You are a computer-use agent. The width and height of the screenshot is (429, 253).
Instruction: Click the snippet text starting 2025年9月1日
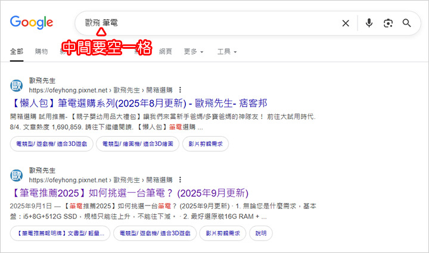163,211
